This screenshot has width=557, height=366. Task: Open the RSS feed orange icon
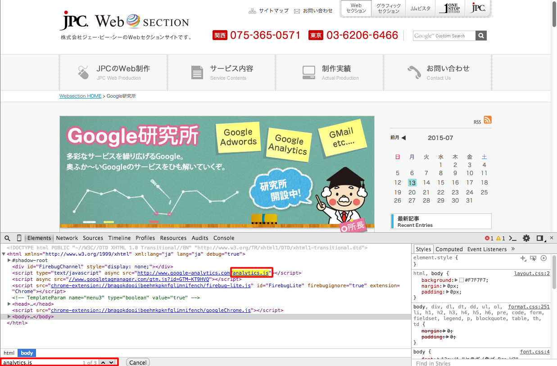click(488, 120)
